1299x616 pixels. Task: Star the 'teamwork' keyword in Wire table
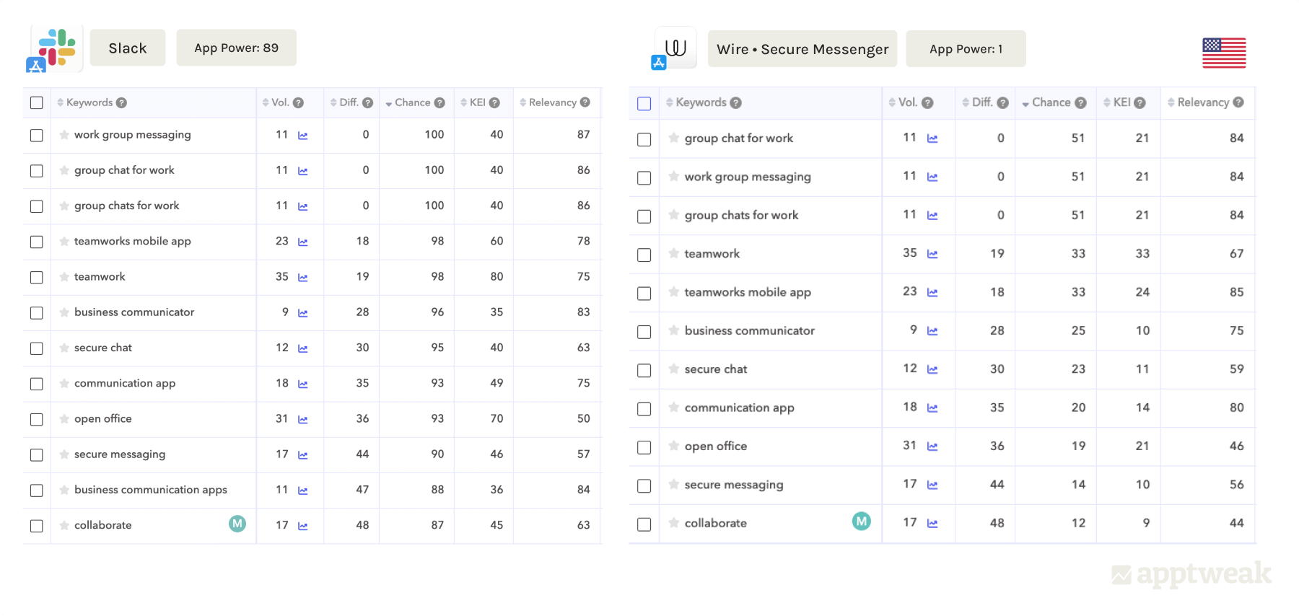pos(673,253)
